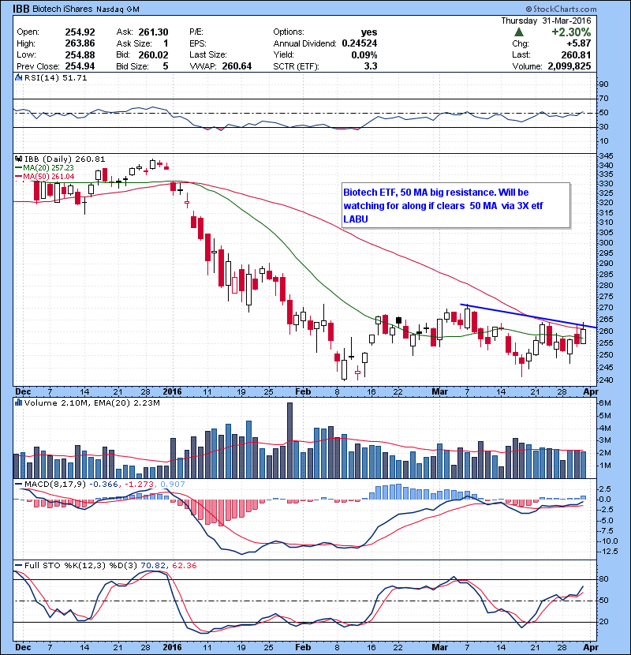Screen dimensions: 631x655
Task: Click the Prev Close value 254.94
Action: click(x=80, y=66)
